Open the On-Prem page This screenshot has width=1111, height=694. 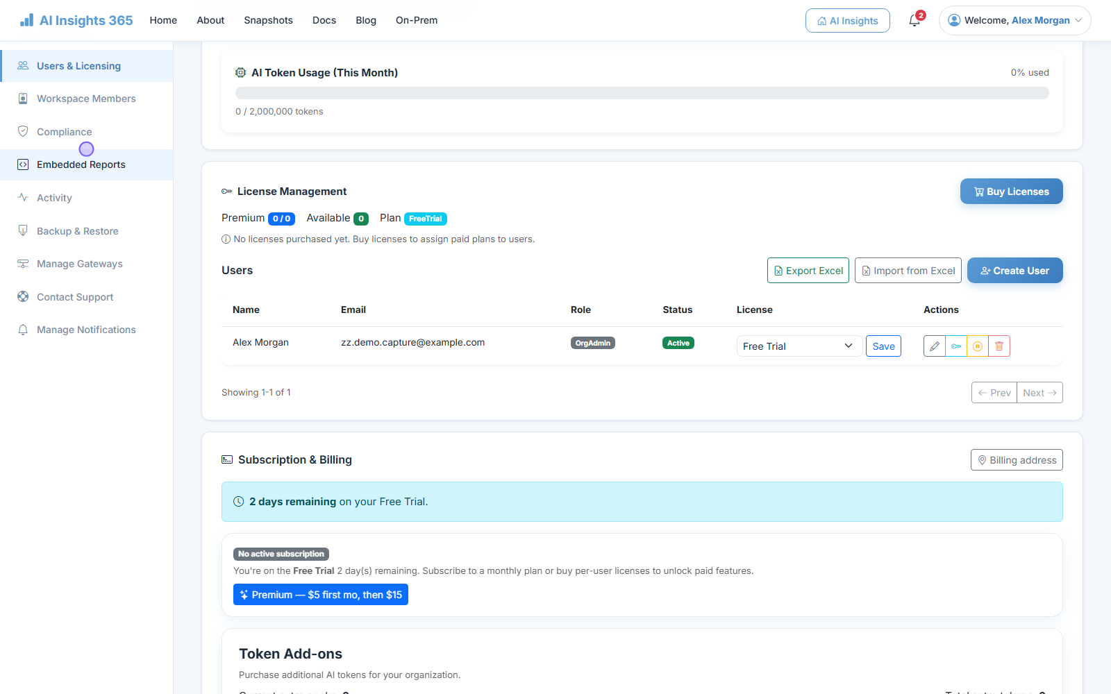417,20
